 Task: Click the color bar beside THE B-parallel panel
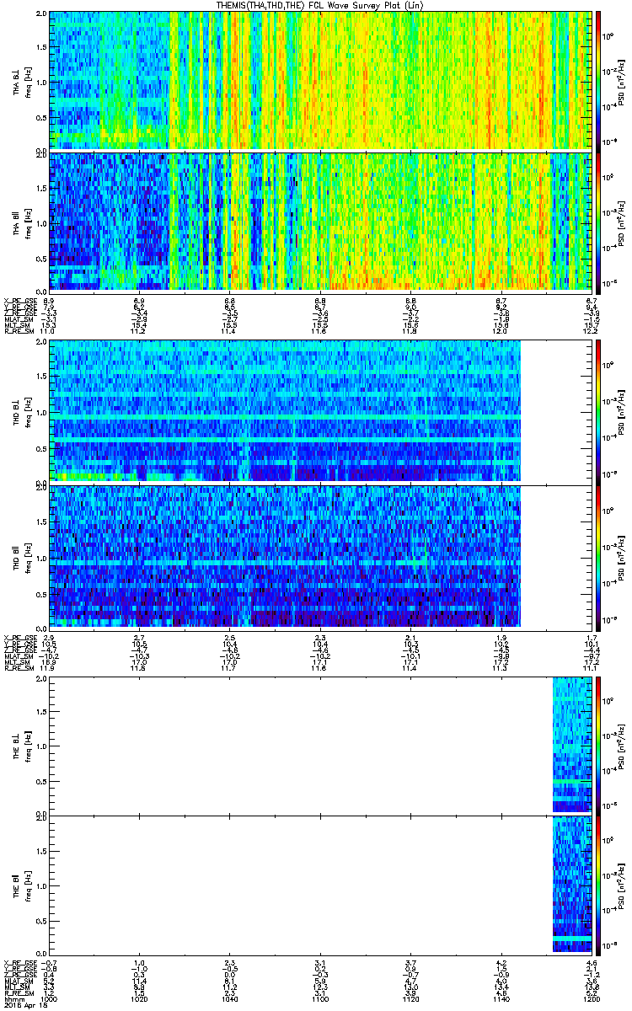tap(597, 886)
